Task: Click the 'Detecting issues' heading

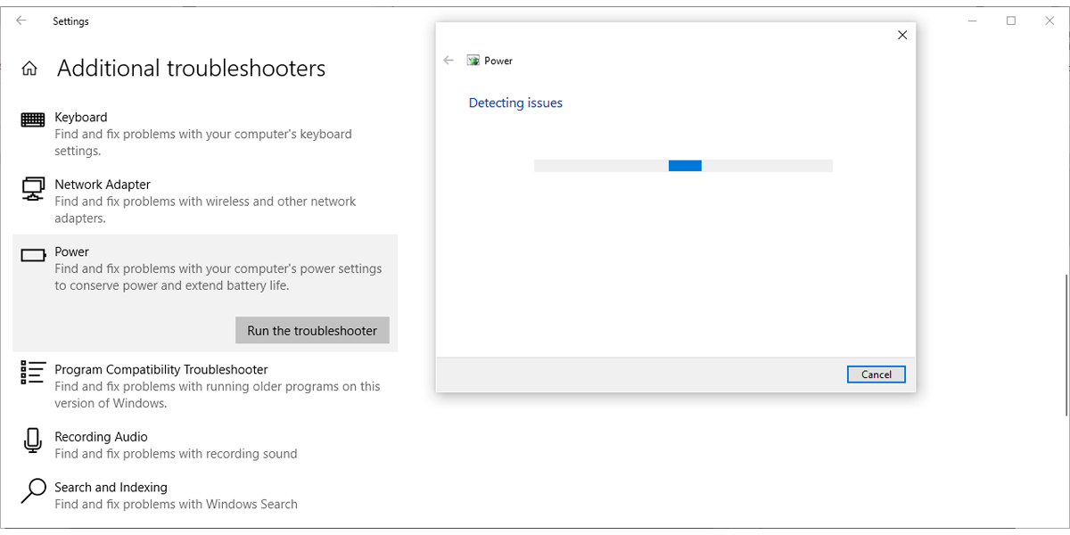Action: point(515,103)
